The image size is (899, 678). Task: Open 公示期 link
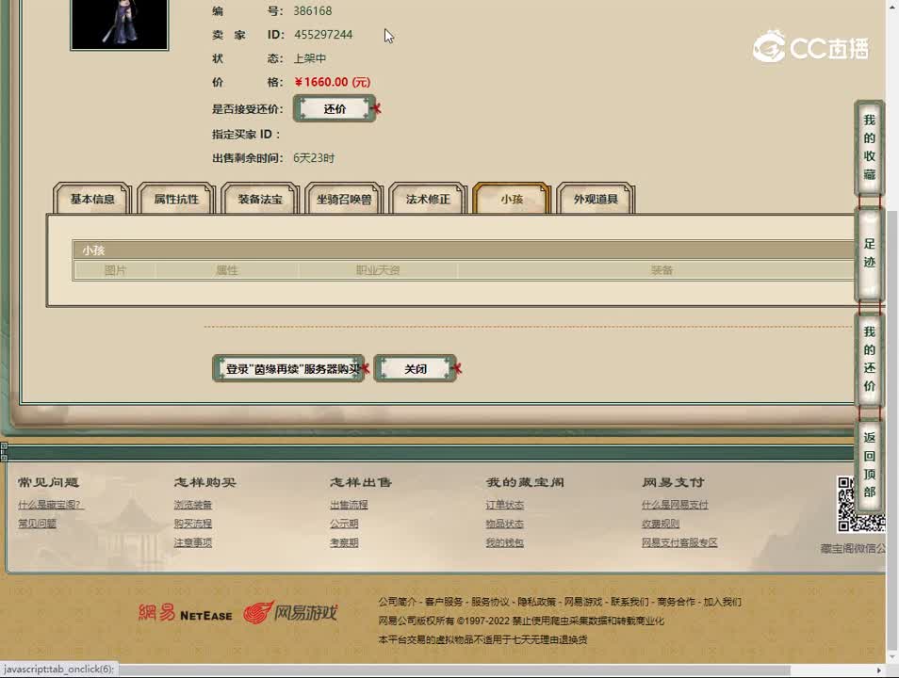click(344, 524)
